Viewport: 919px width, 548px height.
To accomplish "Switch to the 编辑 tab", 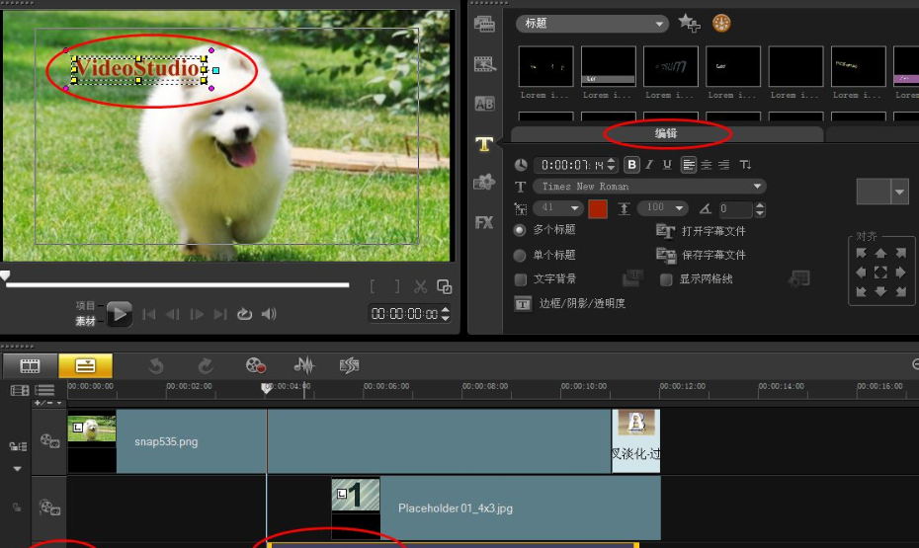I will (x=666, y=133).
